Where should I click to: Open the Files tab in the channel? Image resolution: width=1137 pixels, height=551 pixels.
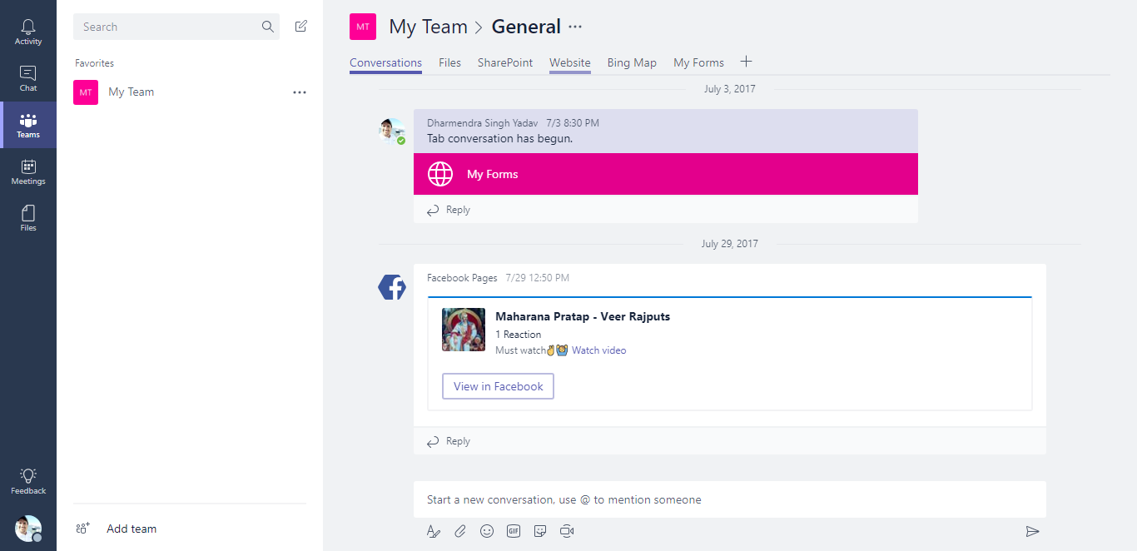449,62
